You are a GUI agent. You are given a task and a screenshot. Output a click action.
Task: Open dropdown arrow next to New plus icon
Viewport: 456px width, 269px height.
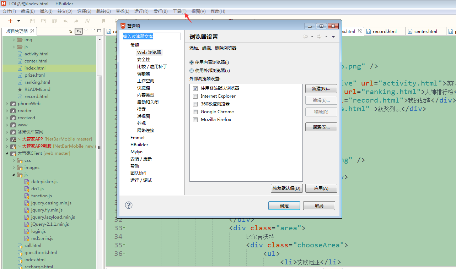click(18, 21)
